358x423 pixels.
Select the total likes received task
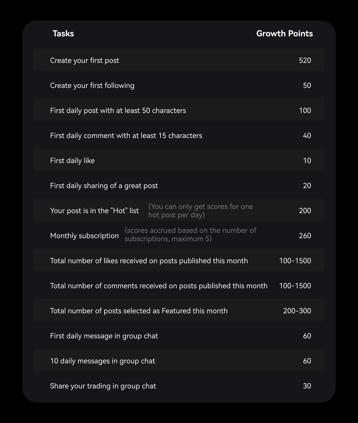149,261
